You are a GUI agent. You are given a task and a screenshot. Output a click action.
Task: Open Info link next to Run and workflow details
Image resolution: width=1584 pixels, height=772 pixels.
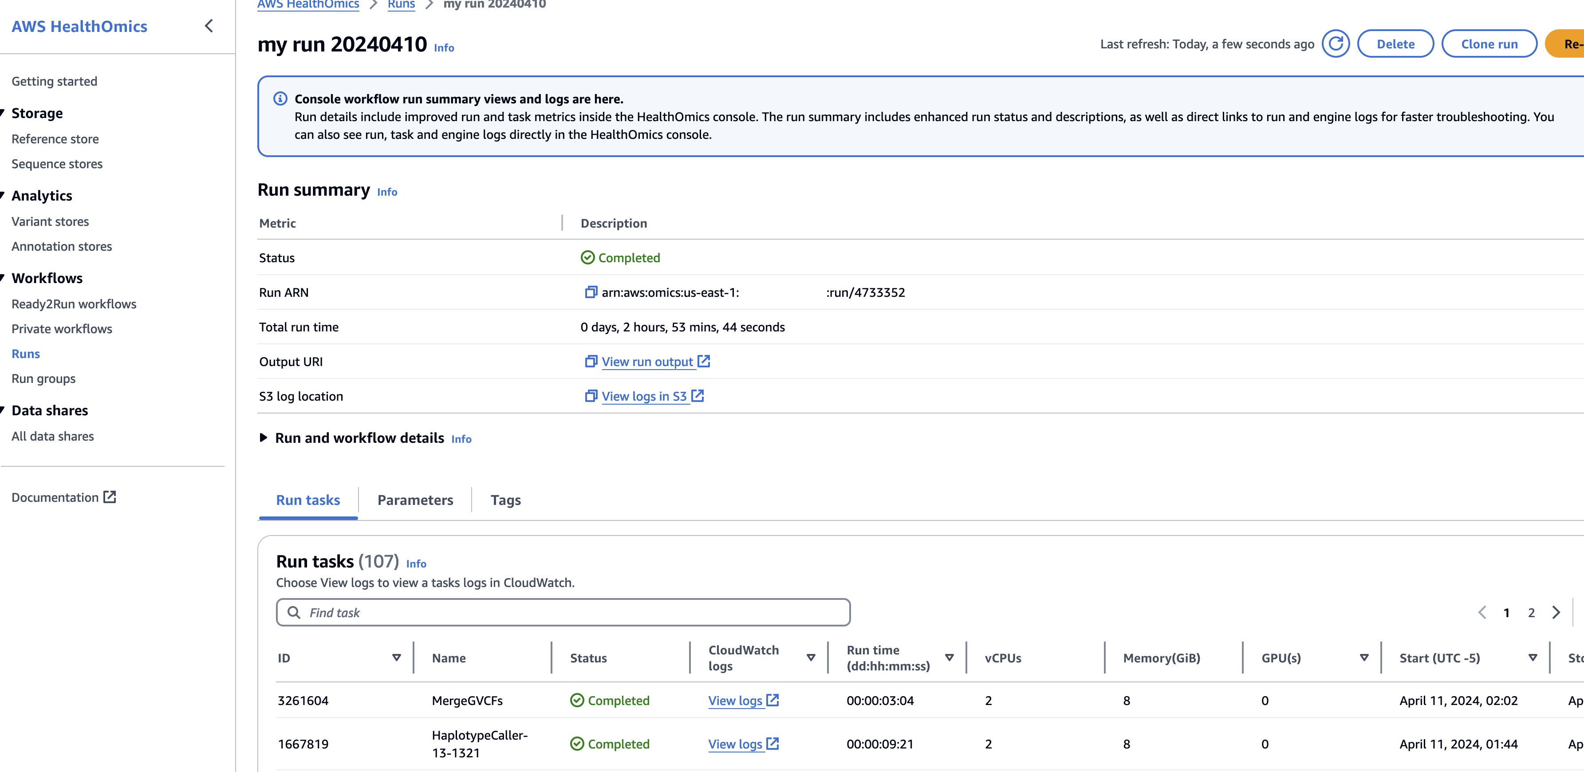(x=461, y=439)
